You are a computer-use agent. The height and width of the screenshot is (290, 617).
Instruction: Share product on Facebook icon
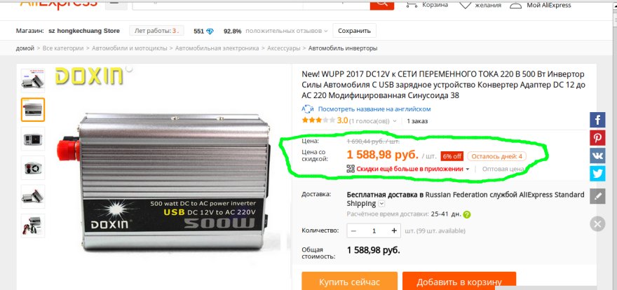(x=597, y=120)
